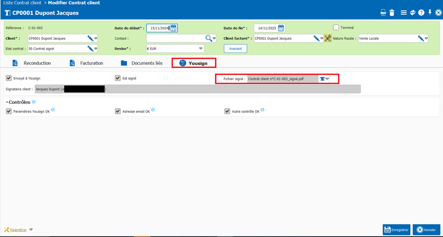The height and width of the screenshot is (237, 443).
Task: Open help via the question mark icon
Action: pyautogui.click(x=421, y=13)
